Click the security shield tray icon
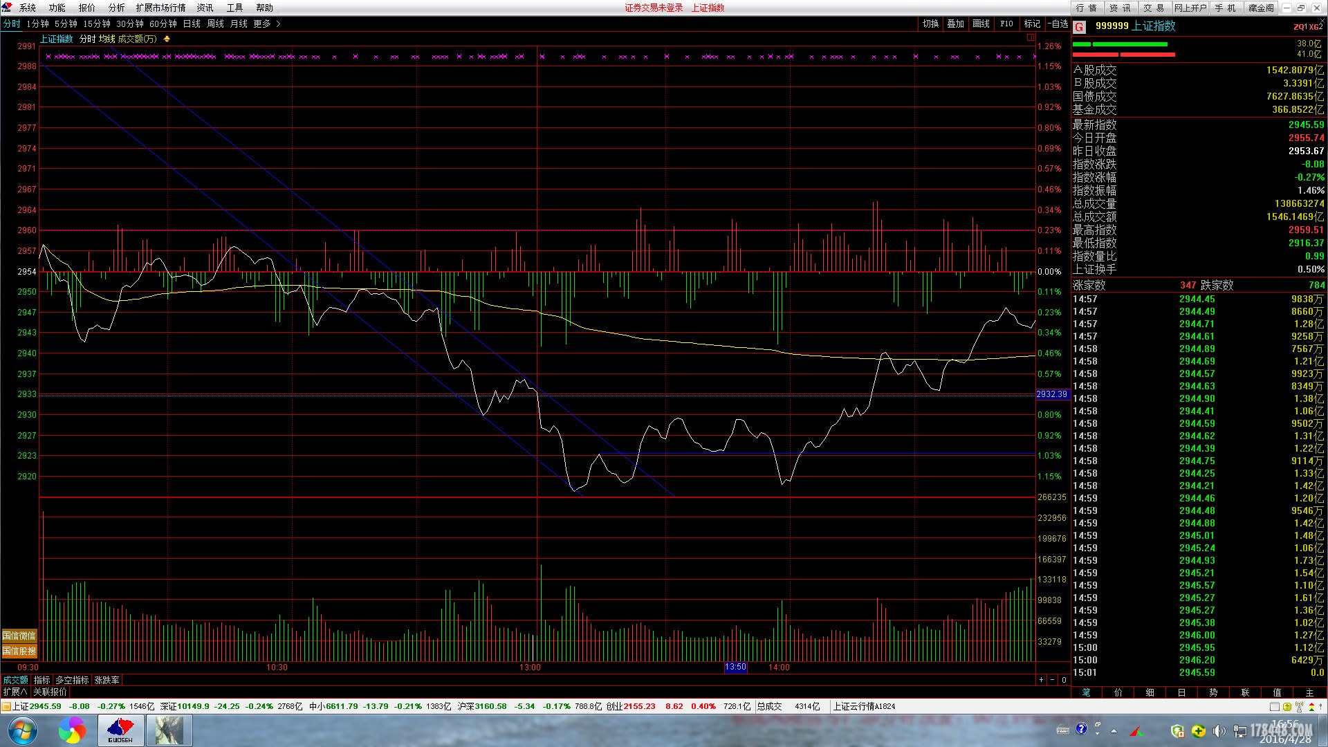 [x=1177, y=730]
